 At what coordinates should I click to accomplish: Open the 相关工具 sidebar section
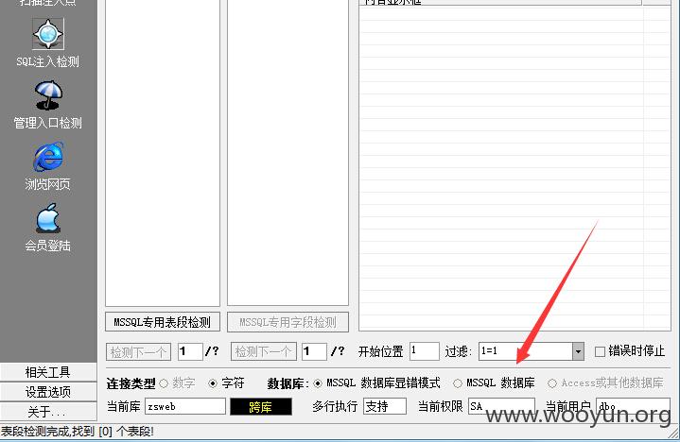point(48,372)
